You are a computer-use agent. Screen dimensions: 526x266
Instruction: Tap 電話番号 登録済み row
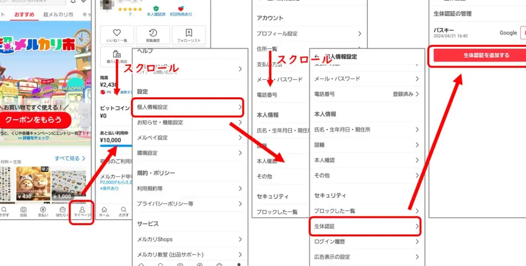coord(367,94)
